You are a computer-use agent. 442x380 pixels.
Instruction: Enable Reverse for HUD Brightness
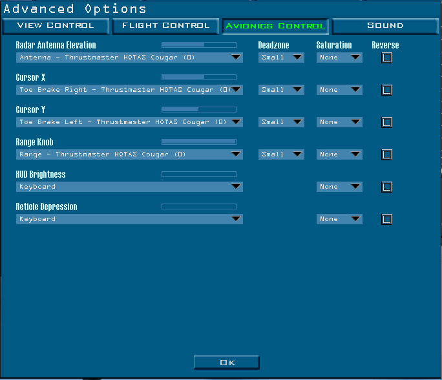(x=386, y=187)
